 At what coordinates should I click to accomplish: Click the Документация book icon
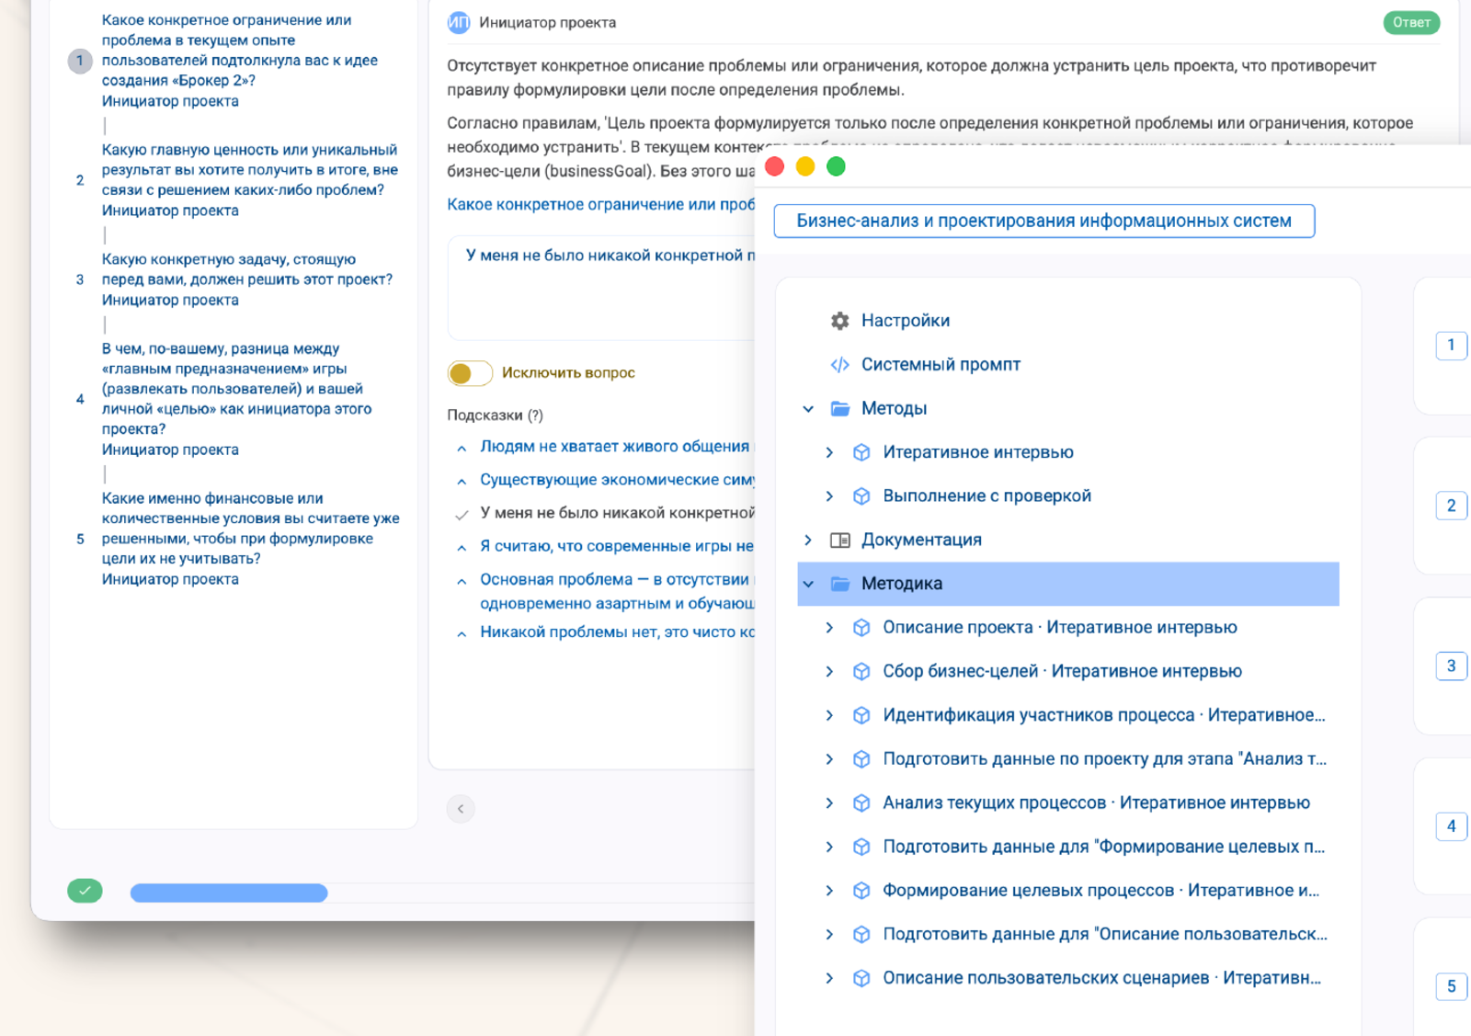[x=839, y=540]
